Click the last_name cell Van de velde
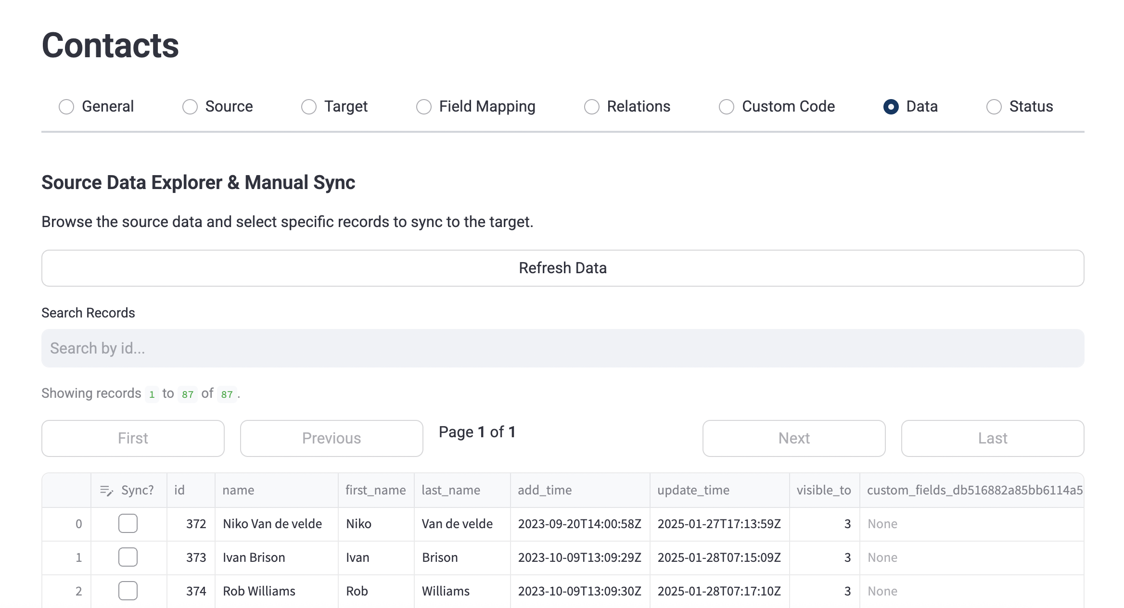 [x=462, y=524]
